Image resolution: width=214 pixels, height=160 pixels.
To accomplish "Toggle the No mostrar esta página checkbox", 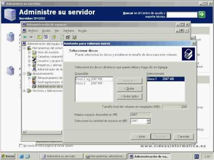I will 21,146.
